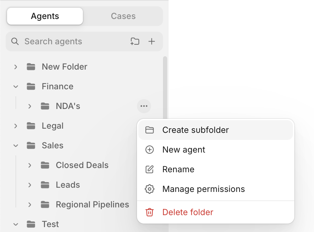The height and width of the screenshot is (232, 314).
Task: Click the plus icon to add agent
Action: pyautogui.click(x=152, y=41)
